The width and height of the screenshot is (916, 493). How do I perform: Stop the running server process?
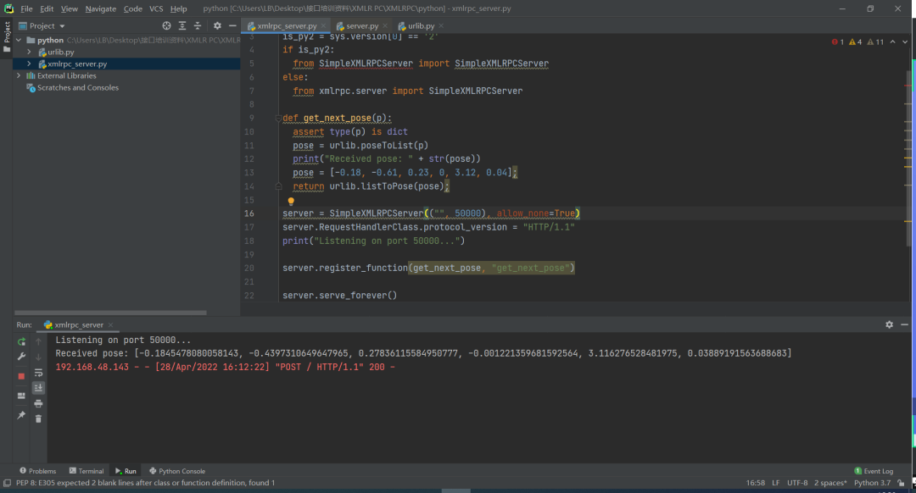click(21, 375)
